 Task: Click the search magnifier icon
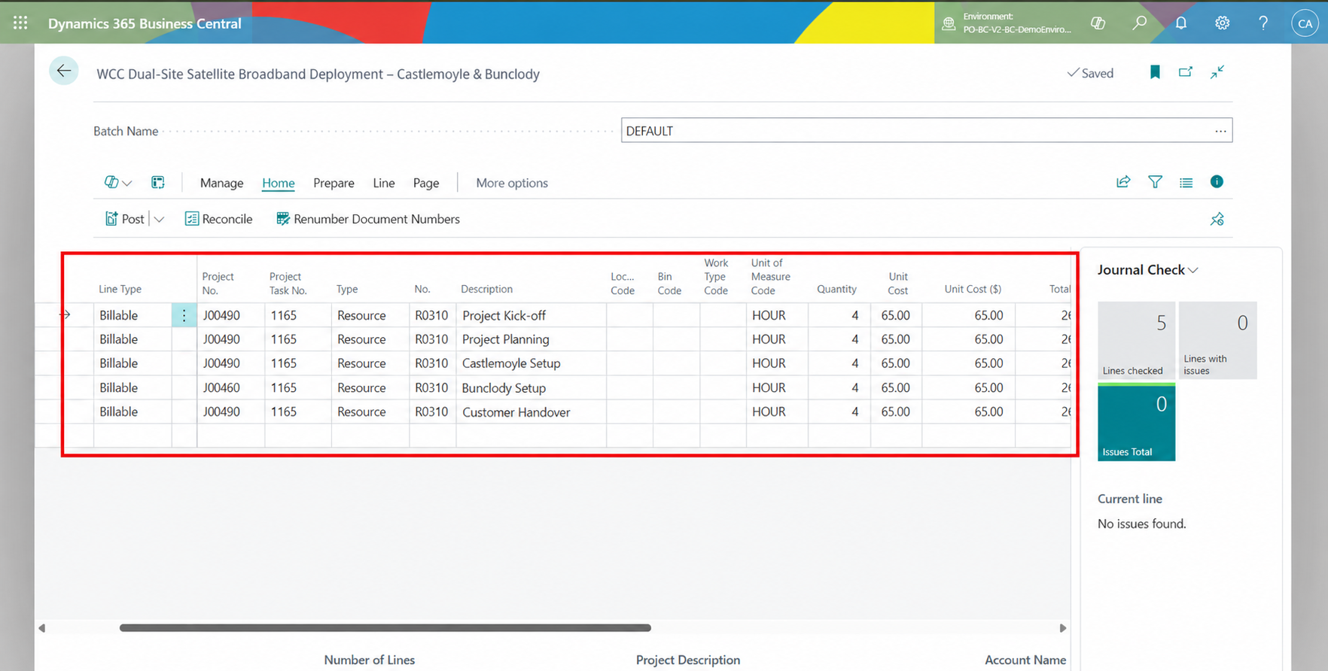point(1140,23)
